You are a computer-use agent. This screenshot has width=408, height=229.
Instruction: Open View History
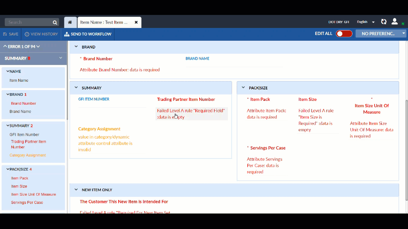click(41, 34)
